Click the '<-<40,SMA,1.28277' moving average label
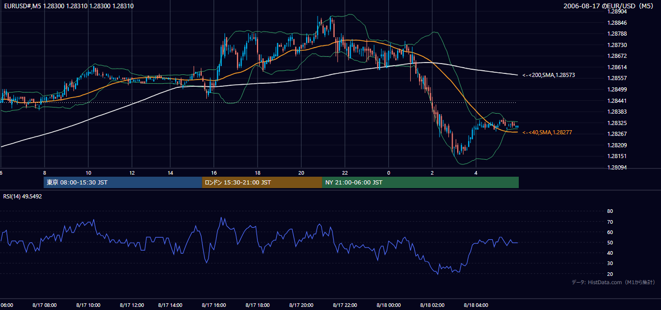Image resolution: width=661 pixels, height=310 pixels. (x=547, y=133)
